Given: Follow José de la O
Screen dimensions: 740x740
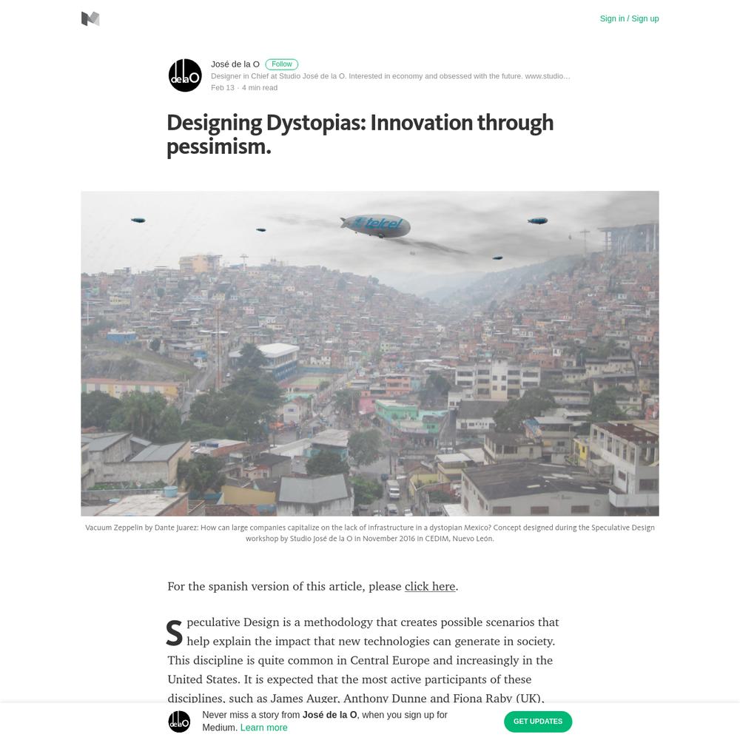Looking at the screenshot, I should (281, 64).
